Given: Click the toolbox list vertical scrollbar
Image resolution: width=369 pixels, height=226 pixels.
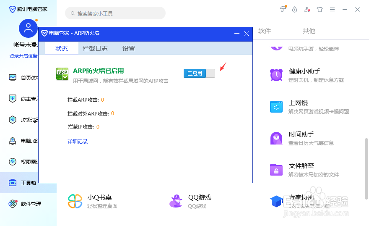Looking at the screenshot, I should tap(366, 169).
